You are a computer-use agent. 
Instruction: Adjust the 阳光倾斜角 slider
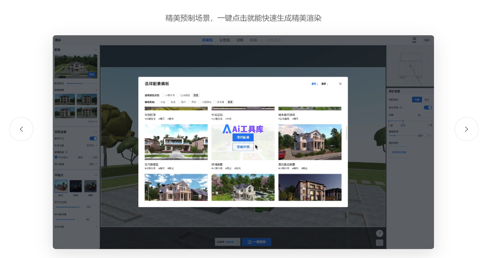coord(69,219)
